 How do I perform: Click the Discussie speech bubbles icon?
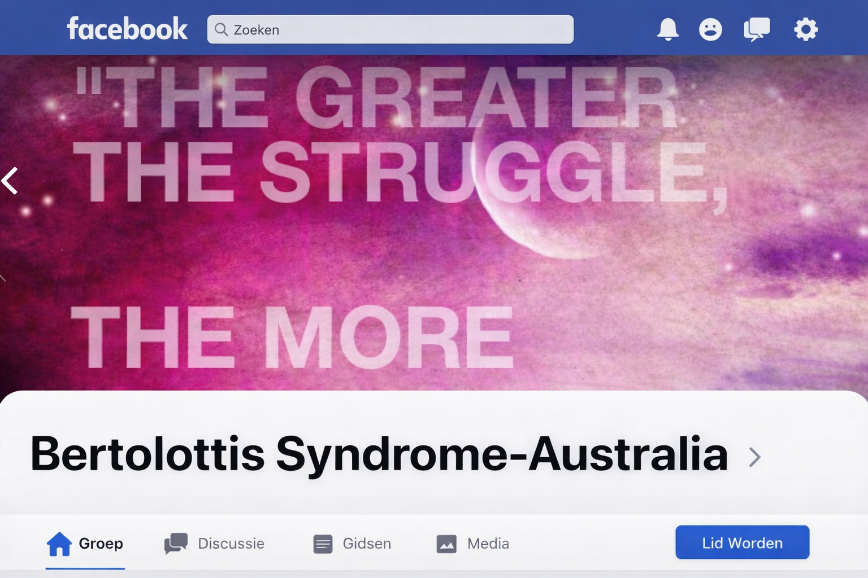tap(176, 544)
